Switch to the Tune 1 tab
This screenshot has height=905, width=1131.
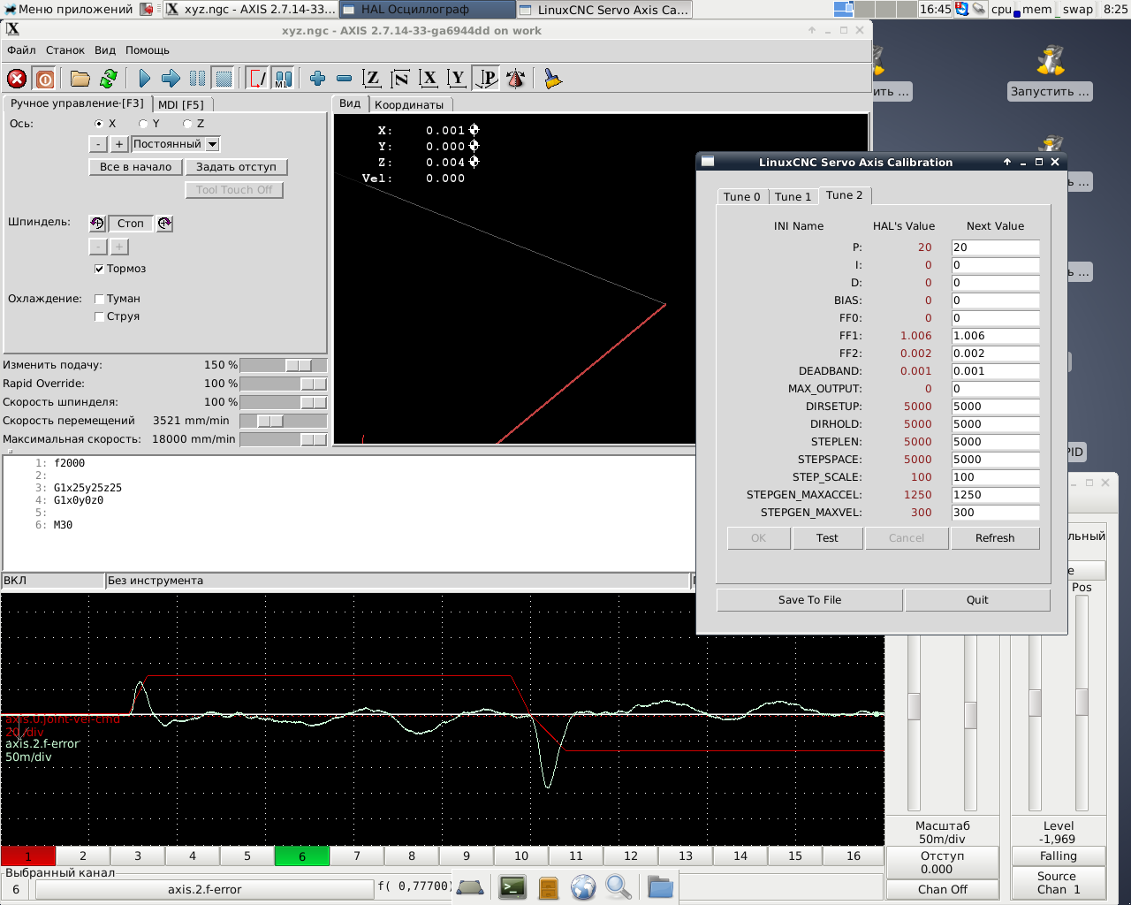(x=793, y=197)
